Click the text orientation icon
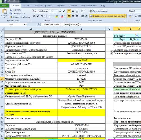 coord(83,11)
